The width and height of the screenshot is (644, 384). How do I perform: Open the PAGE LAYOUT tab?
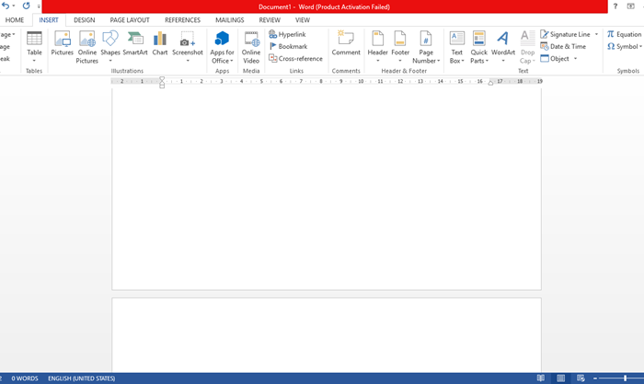click(130, 19)
